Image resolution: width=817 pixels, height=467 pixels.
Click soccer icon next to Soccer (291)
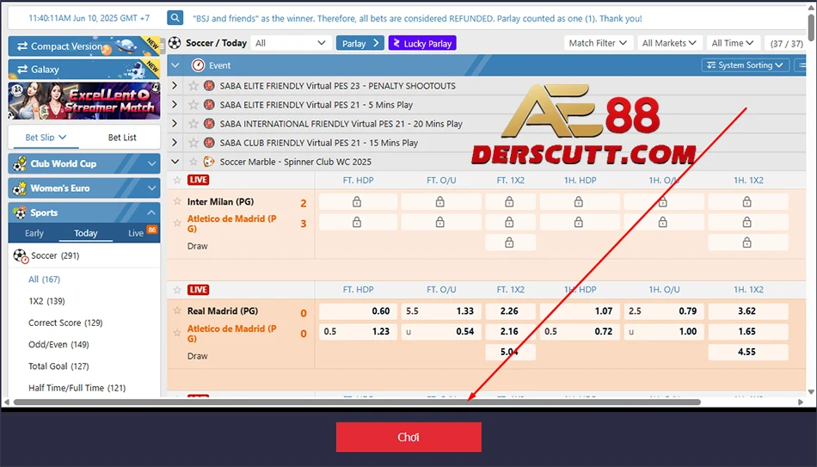(21, 256)
